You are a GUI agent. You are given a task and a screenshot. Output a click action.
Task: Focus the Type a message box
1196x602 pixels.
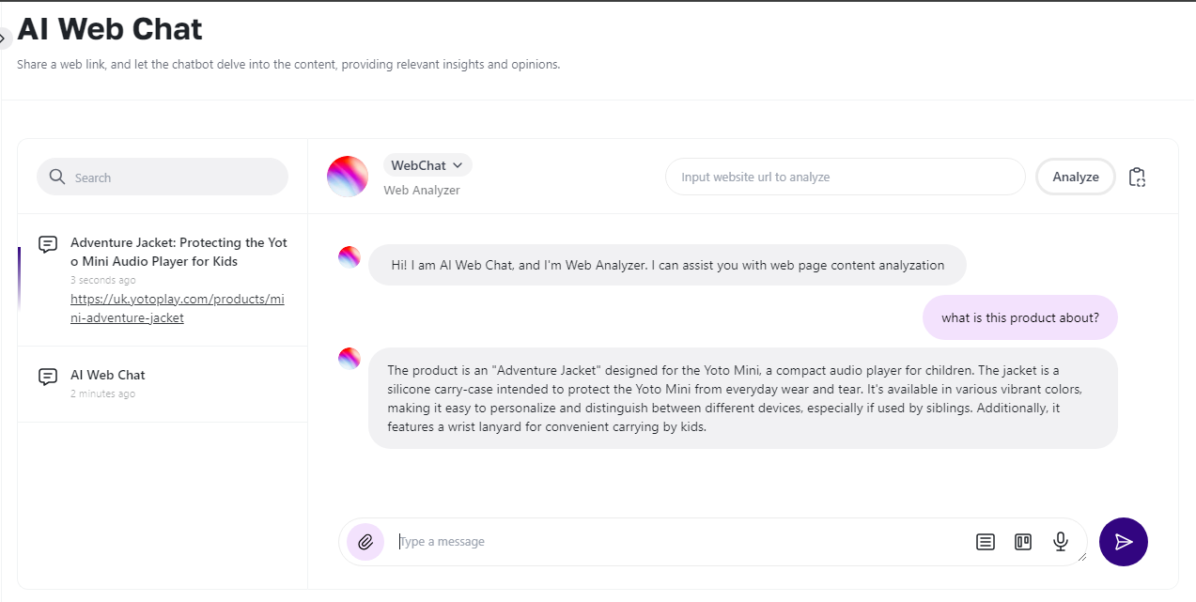coord(676,542)
